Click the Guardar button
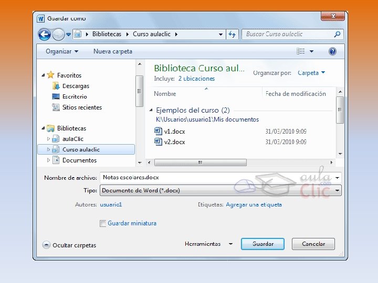The image size is (378, 283). 263,244
